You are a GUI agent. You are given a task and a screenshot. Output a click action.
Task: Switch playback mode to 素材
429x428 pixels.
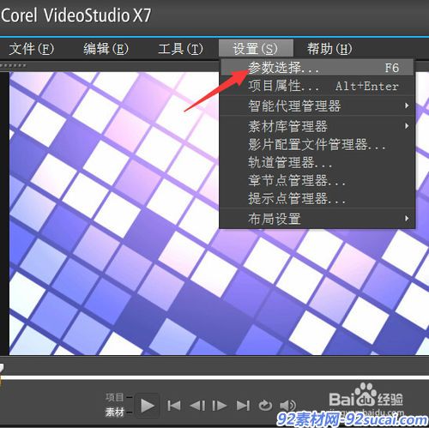(x=115, y=412)
